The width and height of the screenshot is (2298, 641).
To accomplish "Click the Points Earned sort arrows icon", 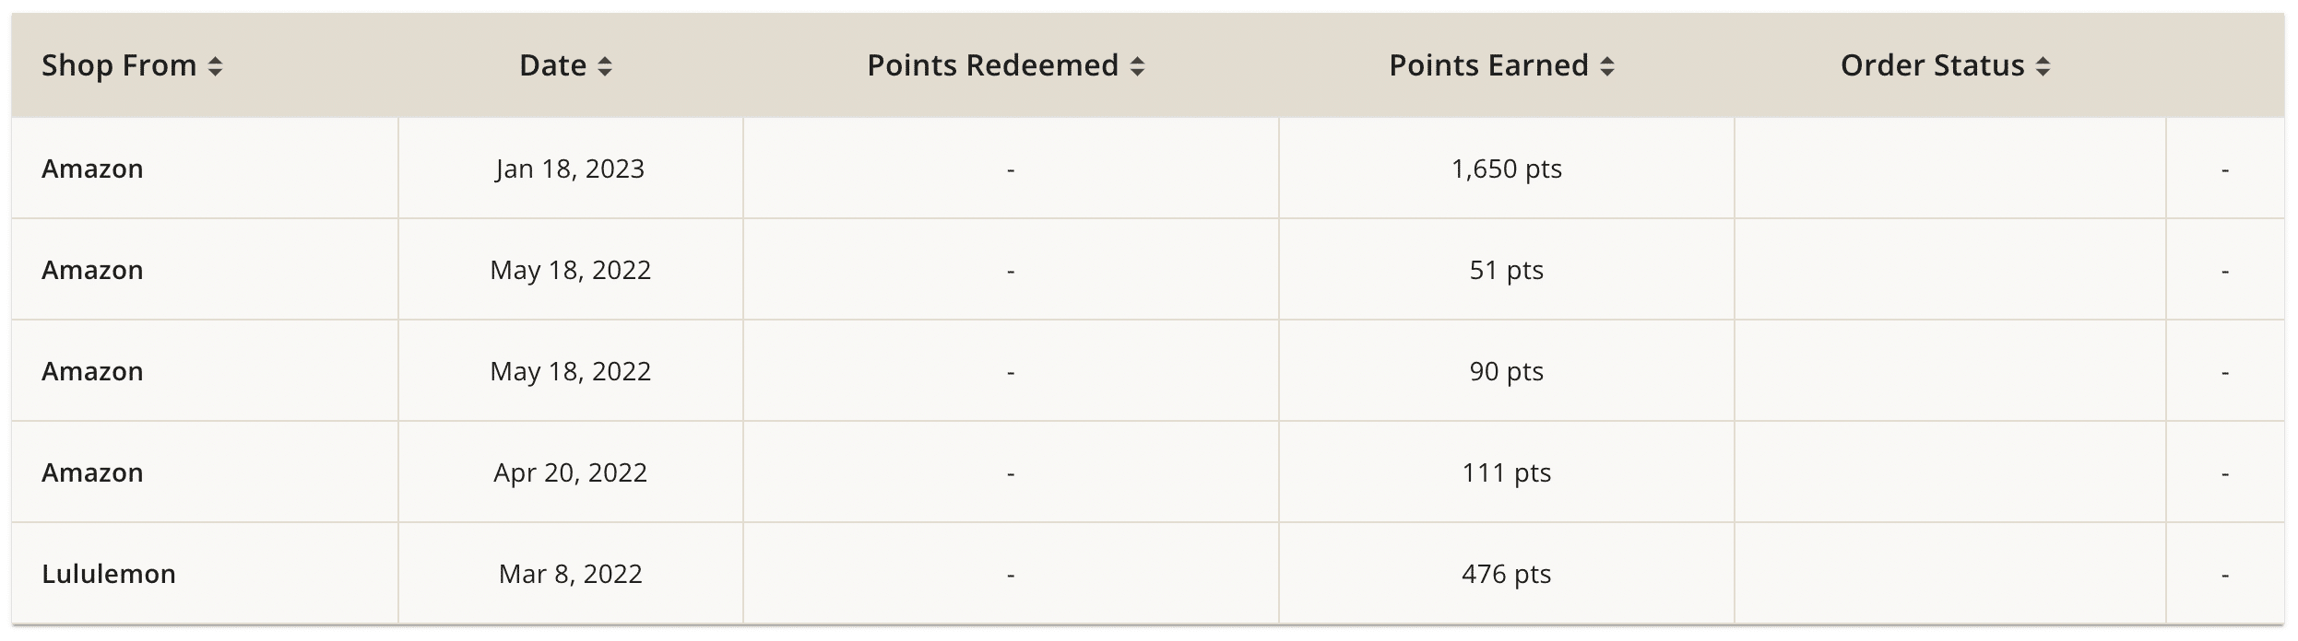I will [x=1607, y=66].
